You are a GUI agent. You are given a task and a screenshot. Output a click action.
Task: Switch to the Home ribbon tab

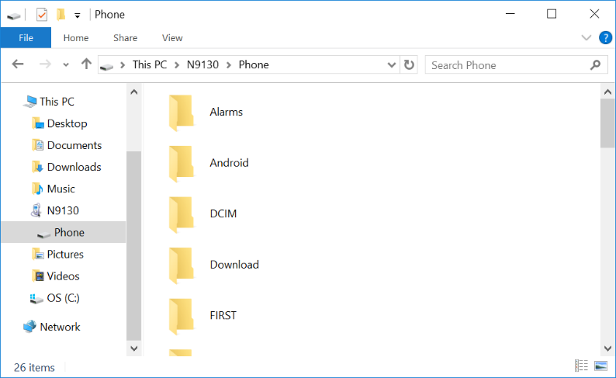[76, 38]
